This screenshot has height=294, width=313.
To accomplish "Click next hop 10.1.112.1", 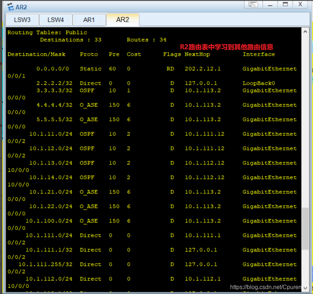I will pos(203,279).
